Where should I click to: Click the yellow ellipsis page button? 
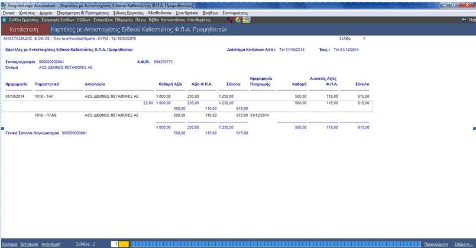click(124, 244)
